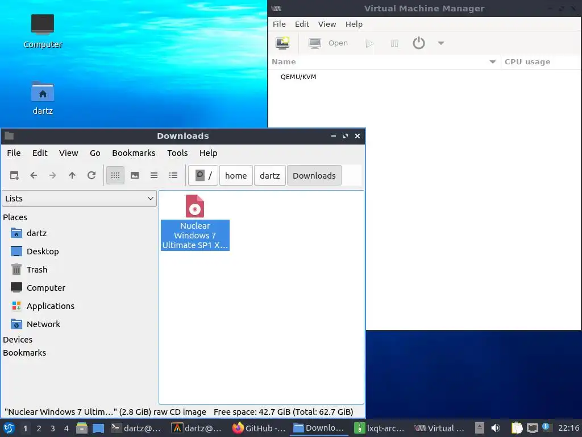Click the root path button in location bar
The width and height of the screenshot is (582, 437).
(x=203, y=175)
